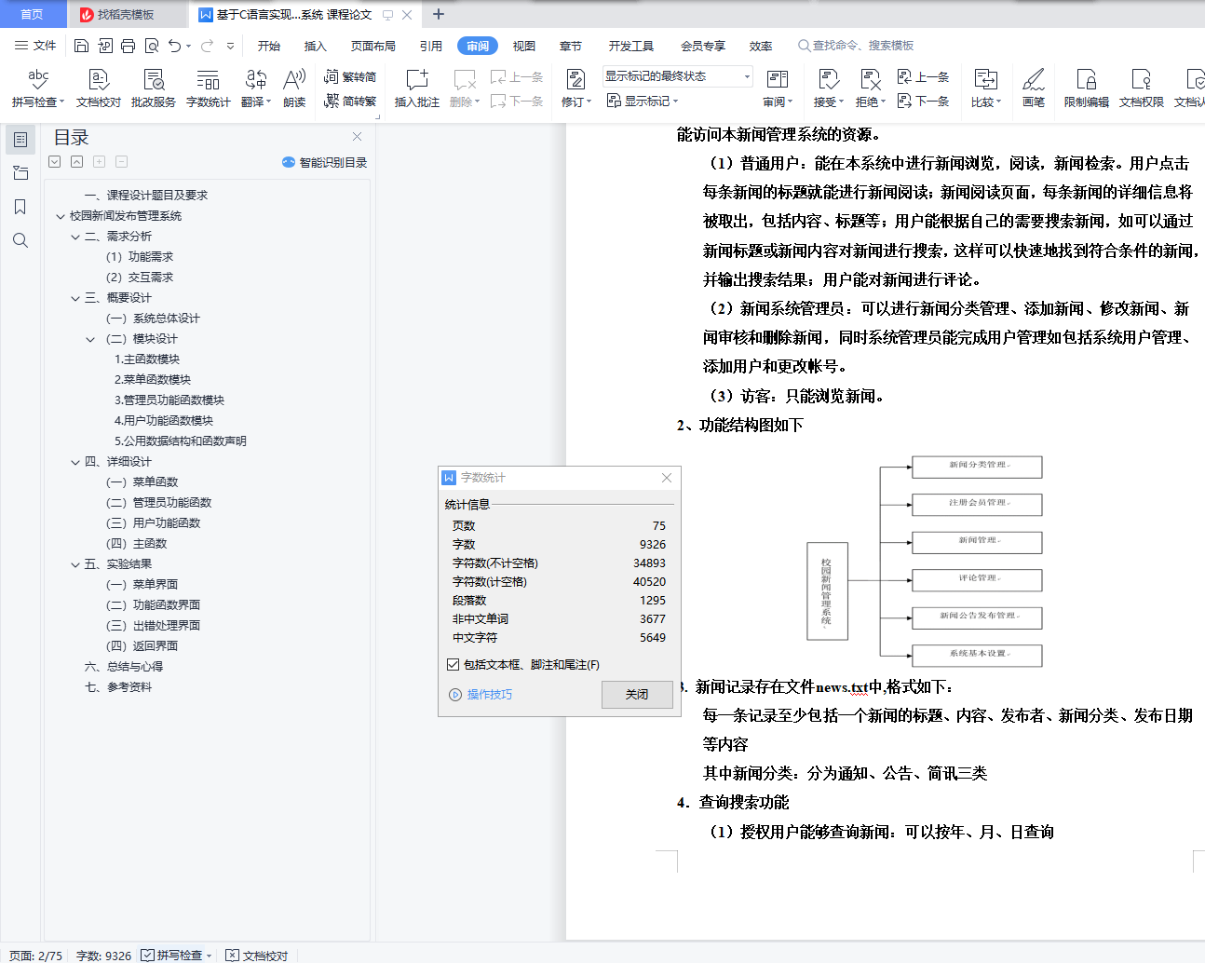Open the 文件 menu

tap(35, 46)
